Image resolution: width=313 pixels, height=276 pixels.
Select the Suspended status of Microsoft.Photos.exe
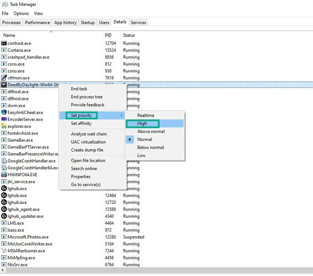tap(134, 237)
